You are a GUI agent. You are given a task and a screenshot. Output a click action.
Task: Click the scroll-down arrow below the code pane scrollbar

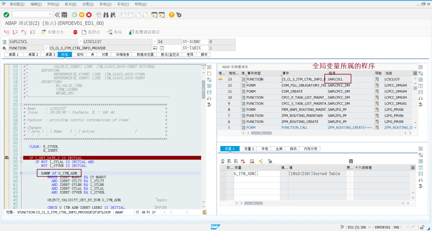[x=204, y=207]
